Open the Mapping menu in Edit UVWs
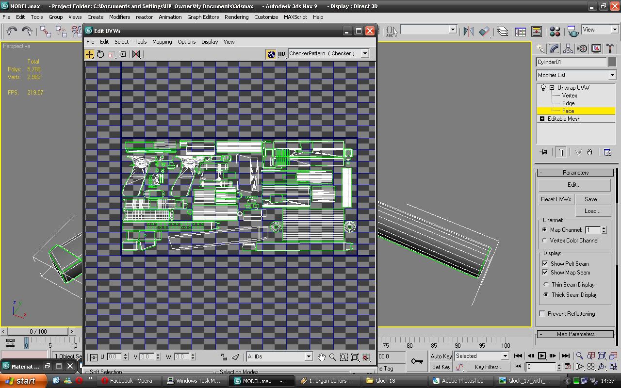This screenshot has height=388, width=621. [162, 42]
